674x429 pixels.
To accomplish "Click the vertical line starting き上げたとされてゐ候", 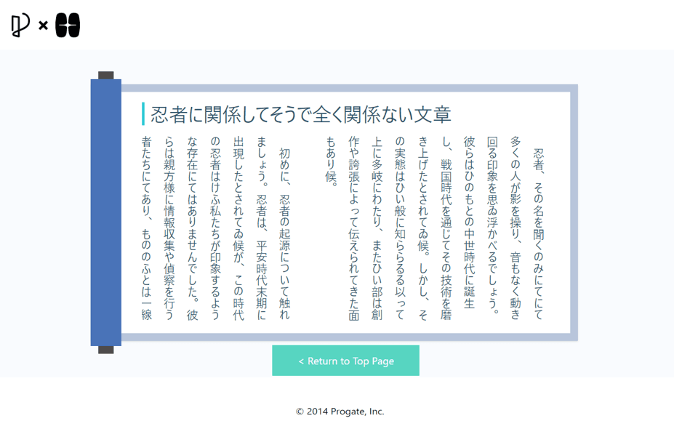I will (x=423, y=228).
